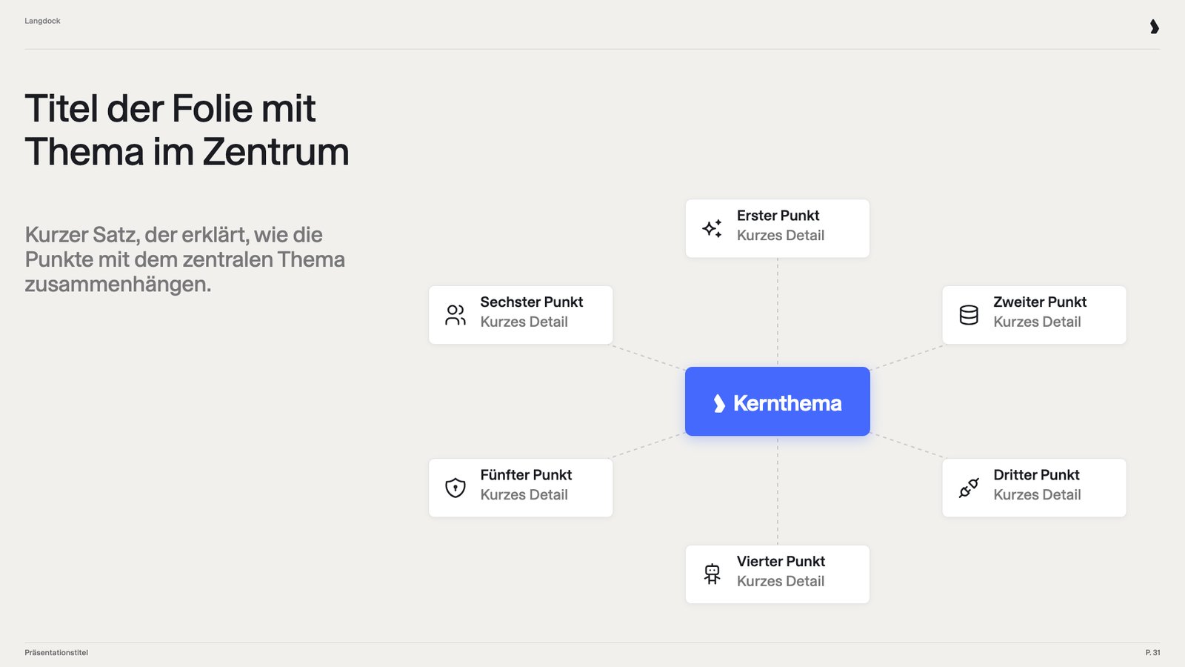Screen dimensions: 1185x667
Task: Select the 'Sechster Punkt' heading
Action: tap(531, 302)
